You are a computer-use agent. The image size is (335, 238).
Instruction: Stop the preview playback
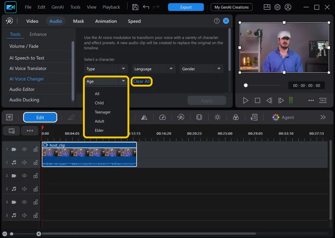coord(257,100)
